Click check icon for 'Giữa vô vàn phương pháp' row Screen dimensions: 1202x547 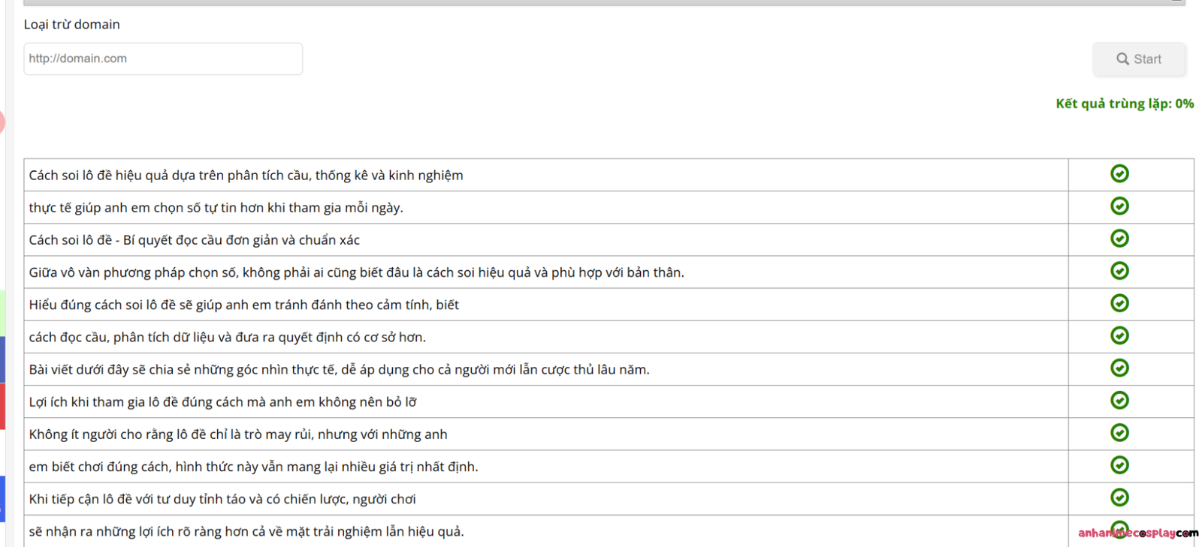pos(1119,271)
